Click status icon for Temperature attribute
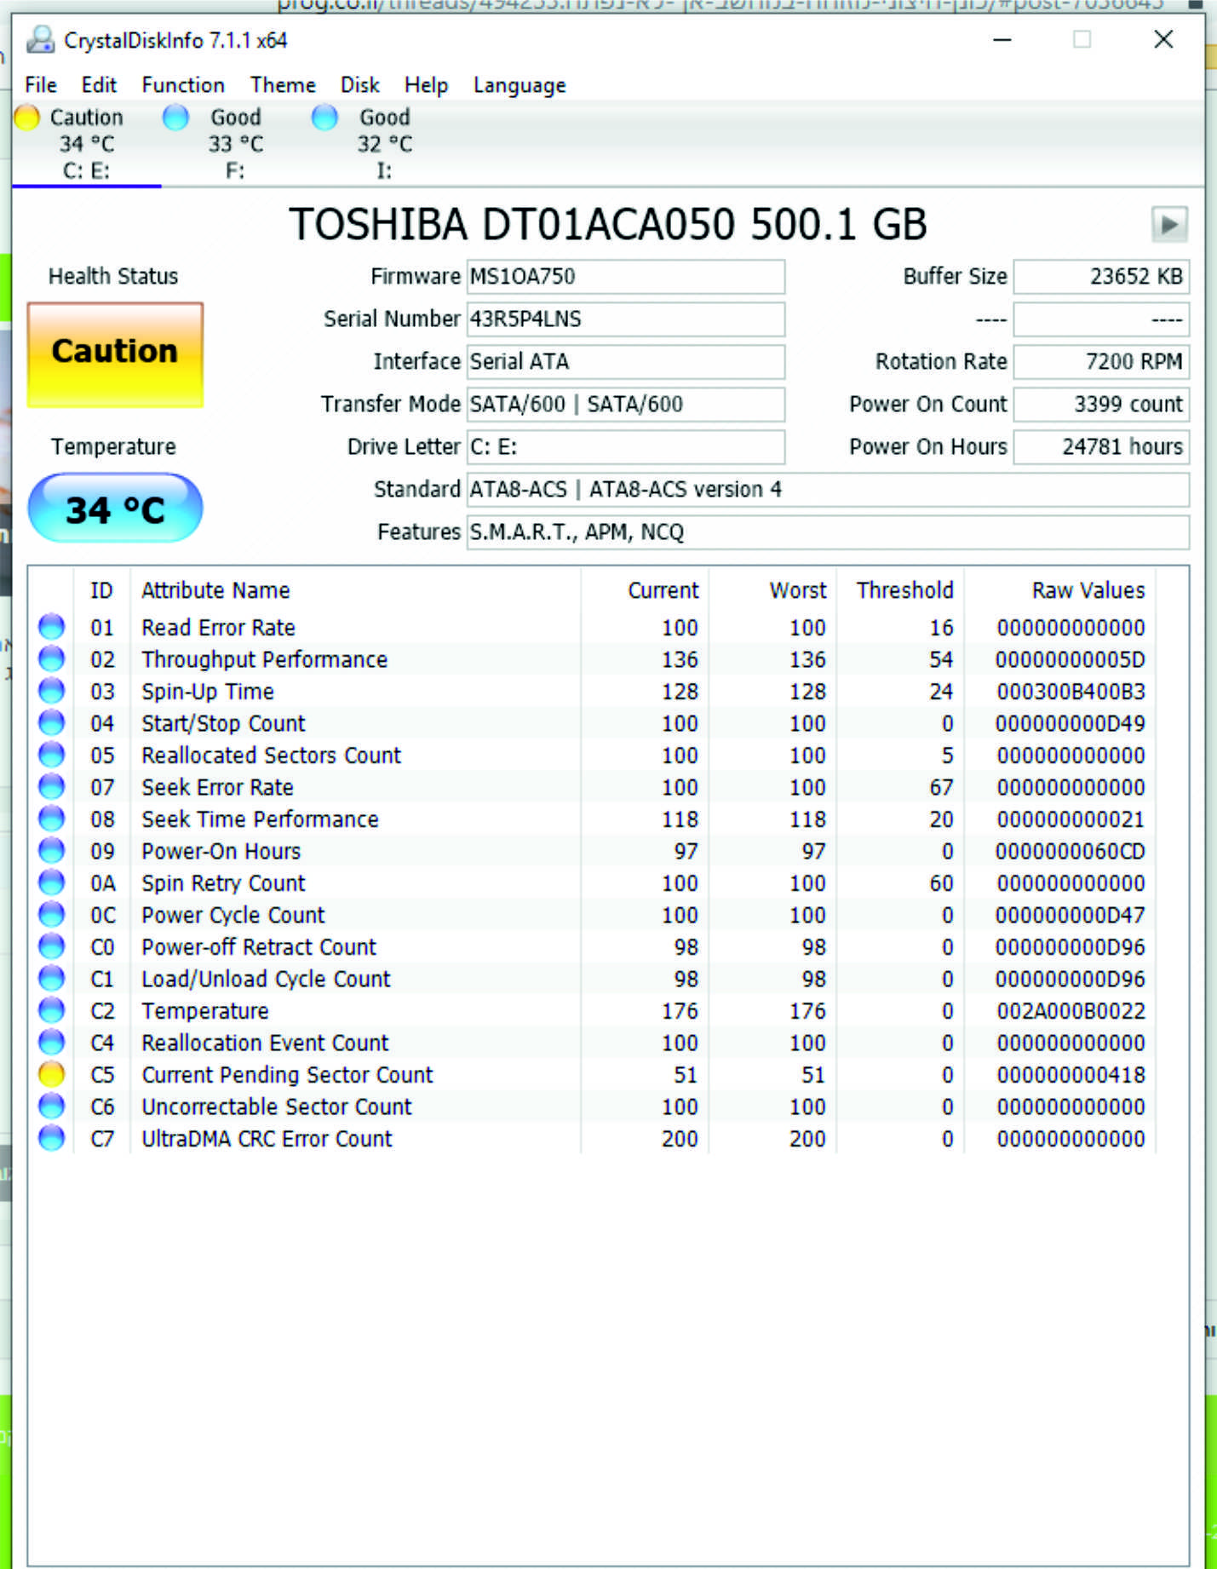This screenshot has width=1217, height=1569. click(x=52, y=1010)
